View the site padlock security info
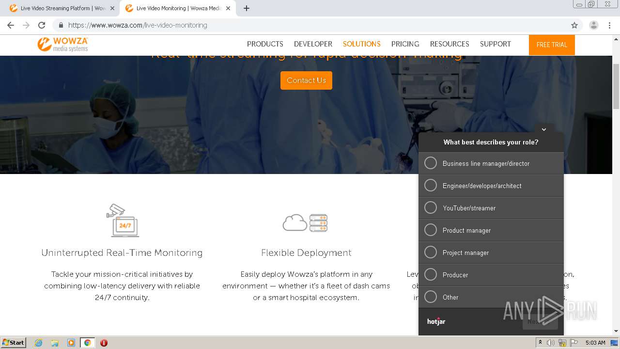This screenshot has width=620, height=349. (x=61, y=25)
